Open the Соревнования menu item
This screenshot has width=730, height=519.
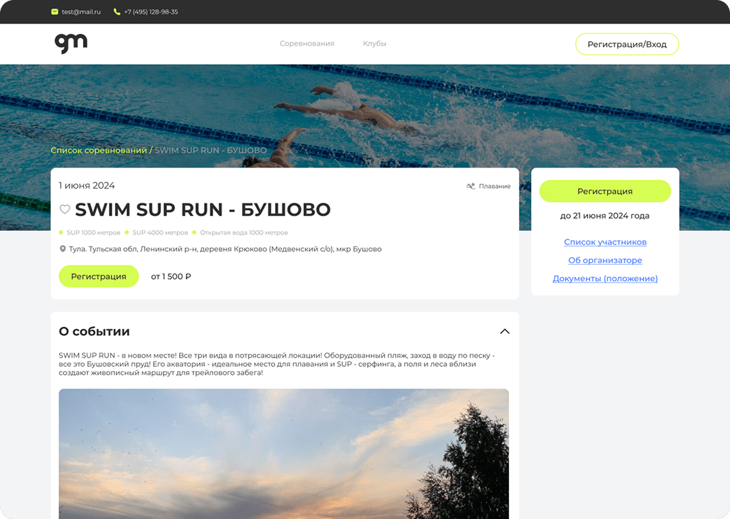(x=307, y=43)
